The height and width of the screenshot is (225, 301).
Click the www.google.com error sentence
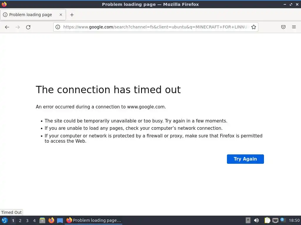pos(101,107)
